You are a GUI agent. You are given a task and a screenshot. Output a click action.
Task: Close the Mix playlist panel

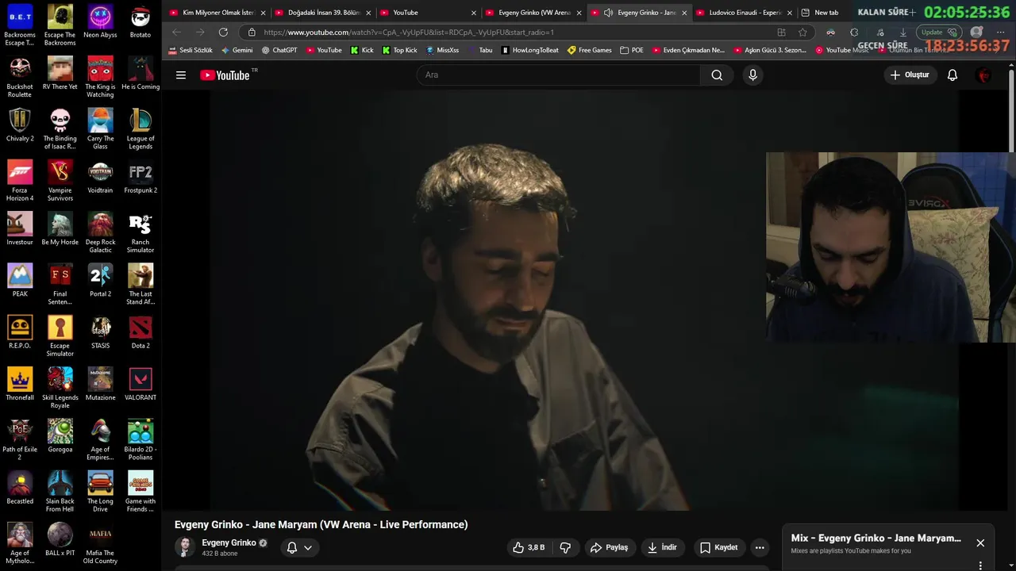click(x=980, y=543)
